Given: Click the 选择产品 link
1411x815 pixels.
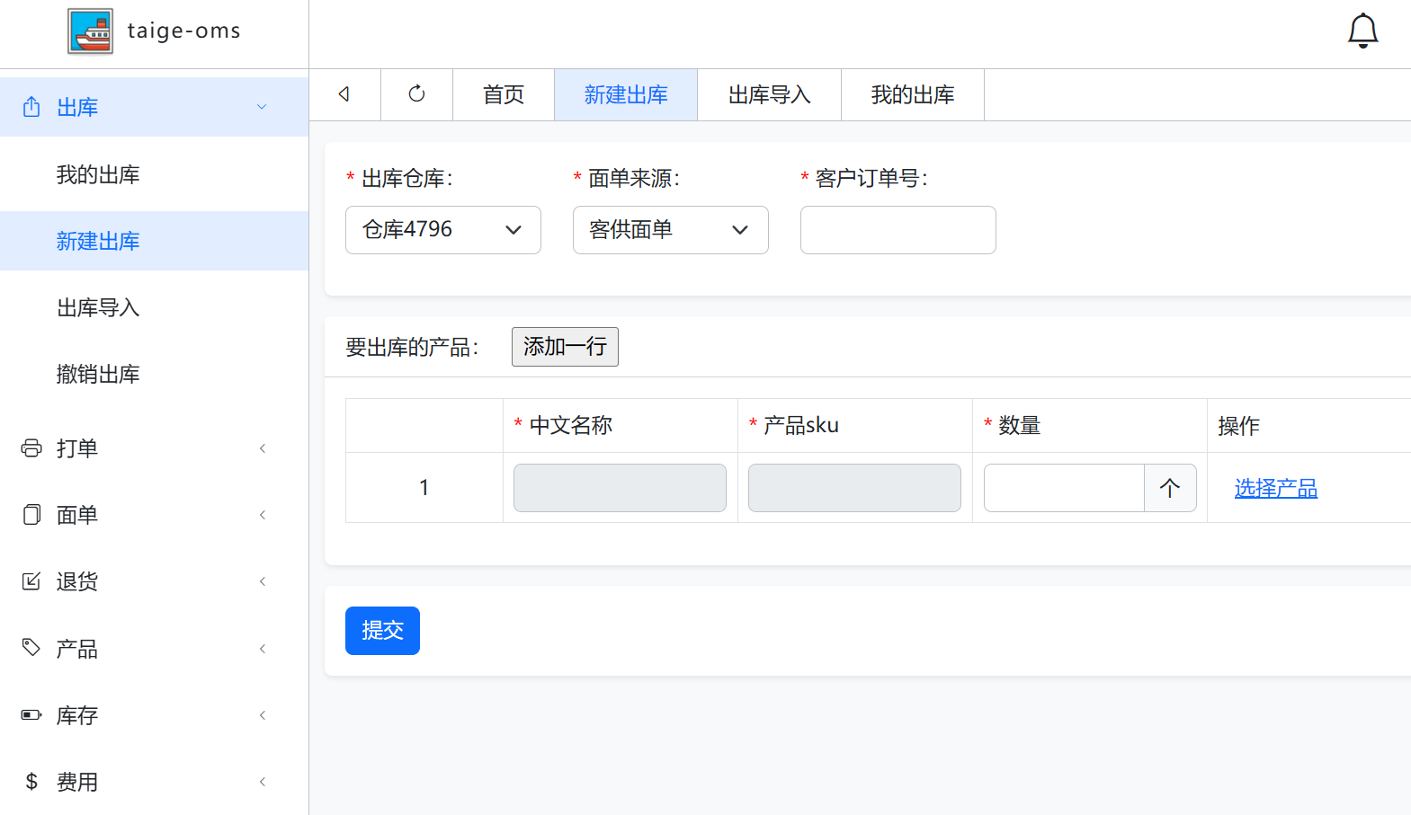Looking at the screenshot, I should pos(1275,488).
